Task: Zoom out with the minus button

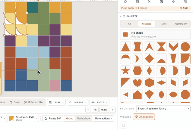Action: (88, 110)
